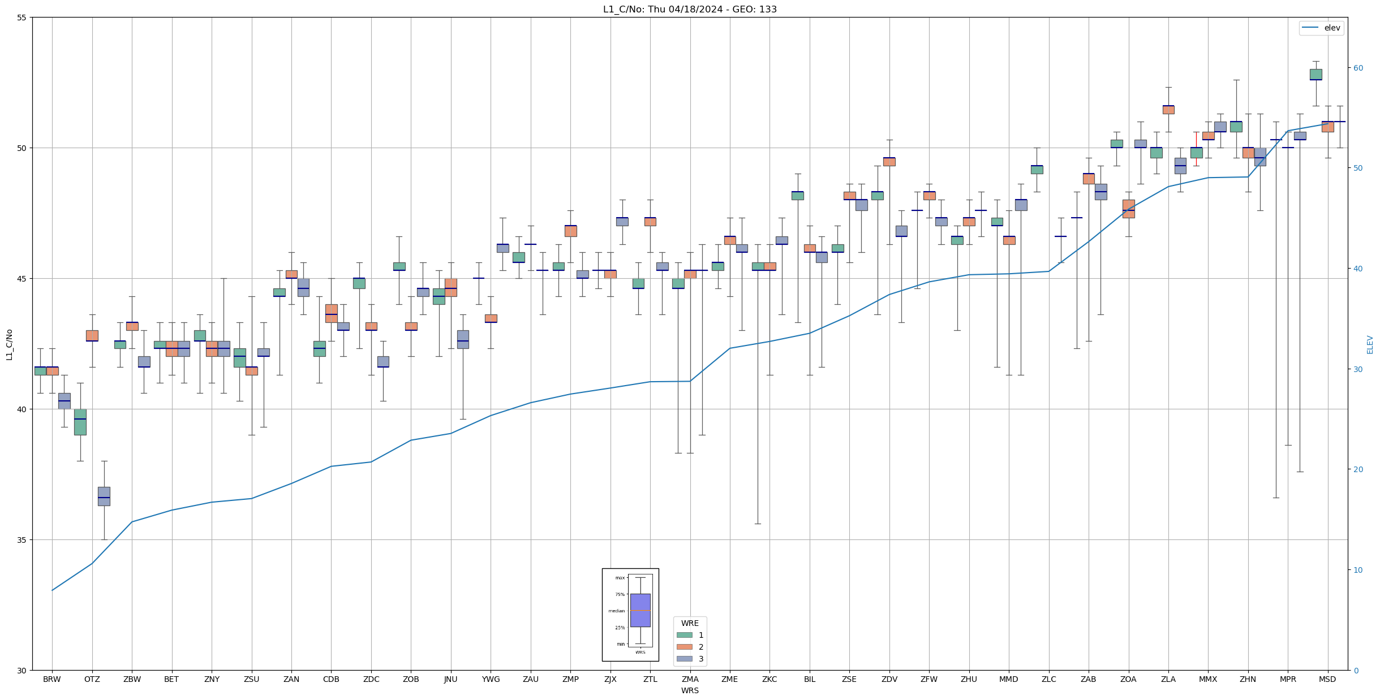Click the 'ELEV' right axis title
The height and width of the screenshot is (700, 1380).
pyautogui.click(x=1370, y=344)
